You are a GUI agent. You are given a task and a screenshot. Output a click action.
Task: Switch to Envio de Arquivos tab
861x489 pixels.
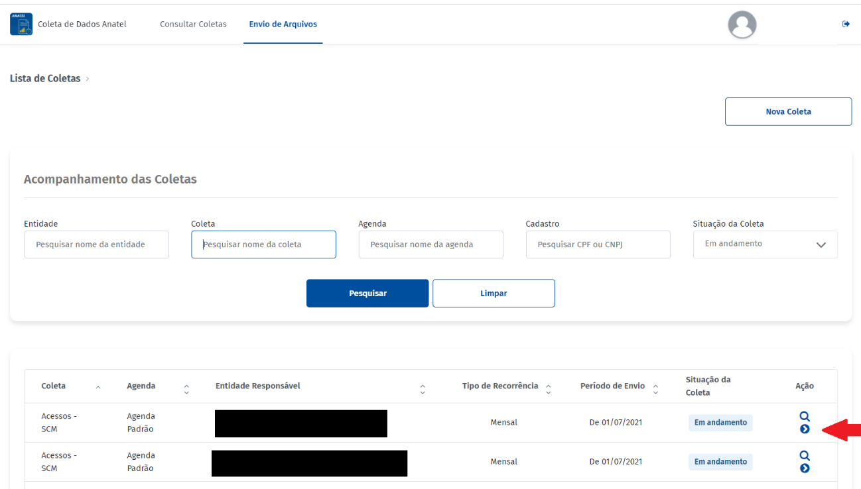tap(283, 25)
